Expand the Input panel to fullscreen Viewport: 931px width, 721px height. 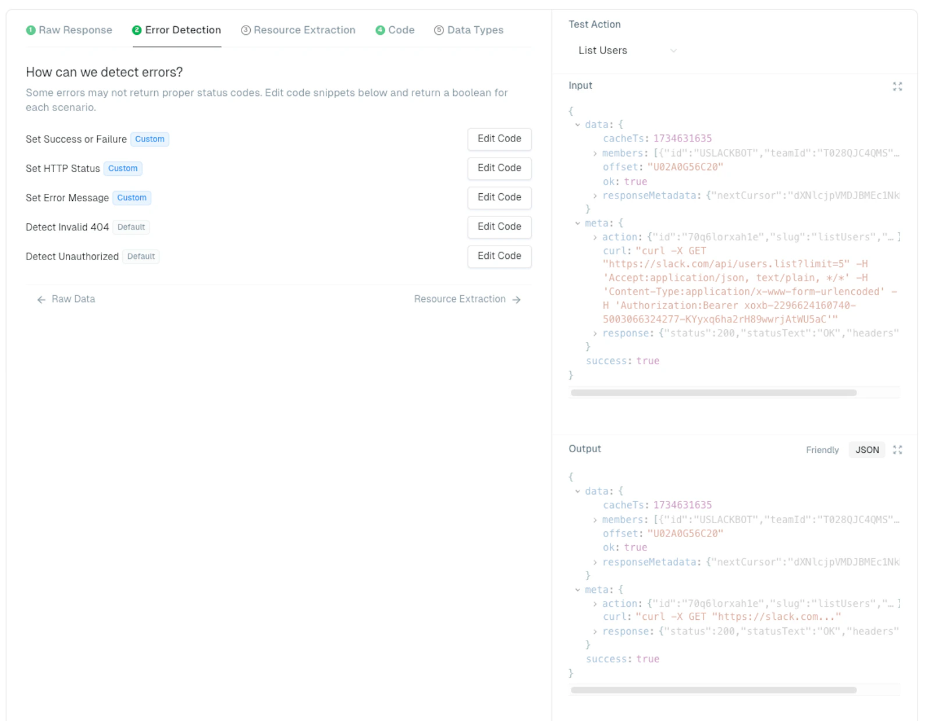(x=897, y=86)
